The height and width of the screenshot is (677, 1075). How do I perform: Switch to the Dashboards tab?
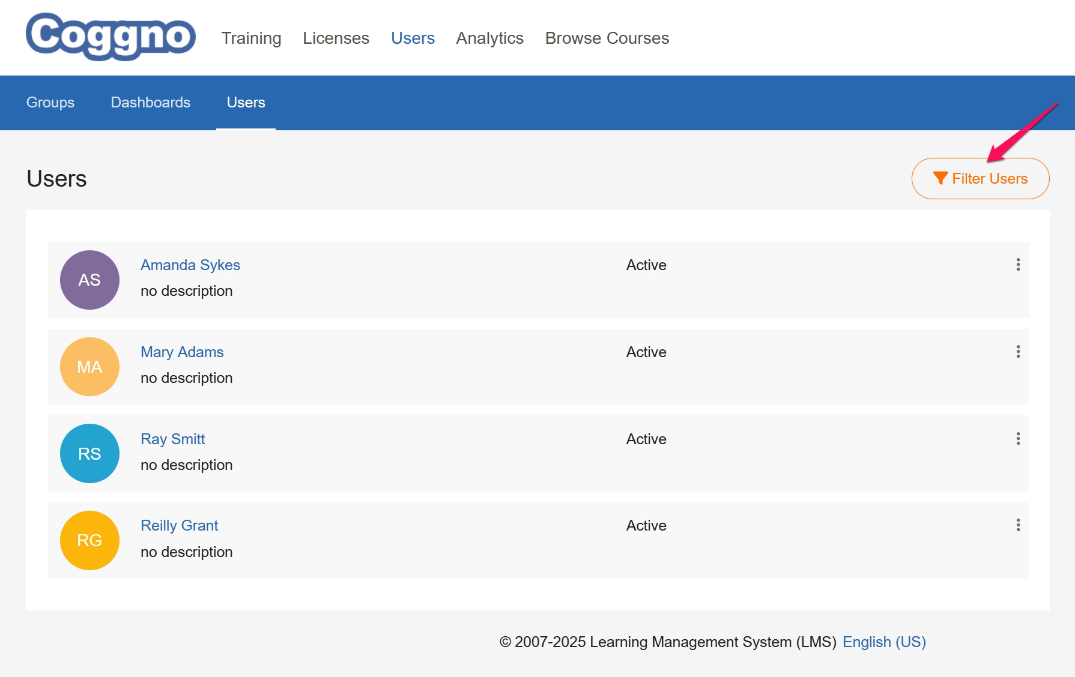[151, 103]
